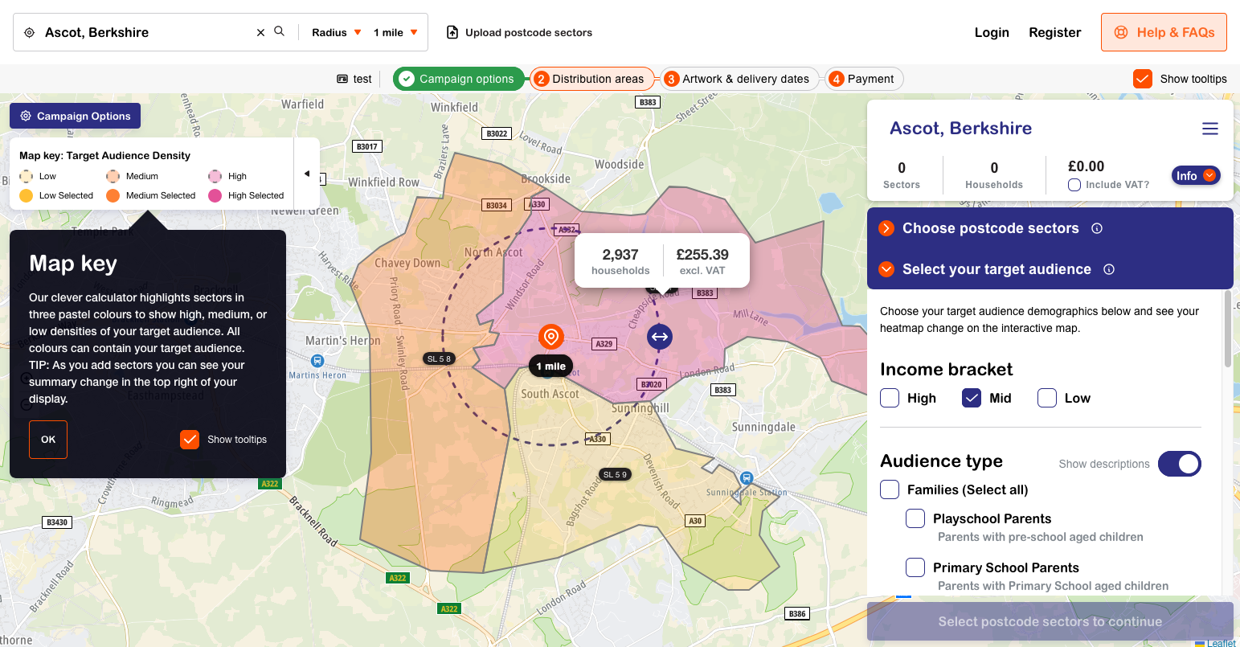Screen dimensions: 1240x647
Task: Click the SL 5 8 sector label
Action: pyautogui.click(x=439, y=358)
